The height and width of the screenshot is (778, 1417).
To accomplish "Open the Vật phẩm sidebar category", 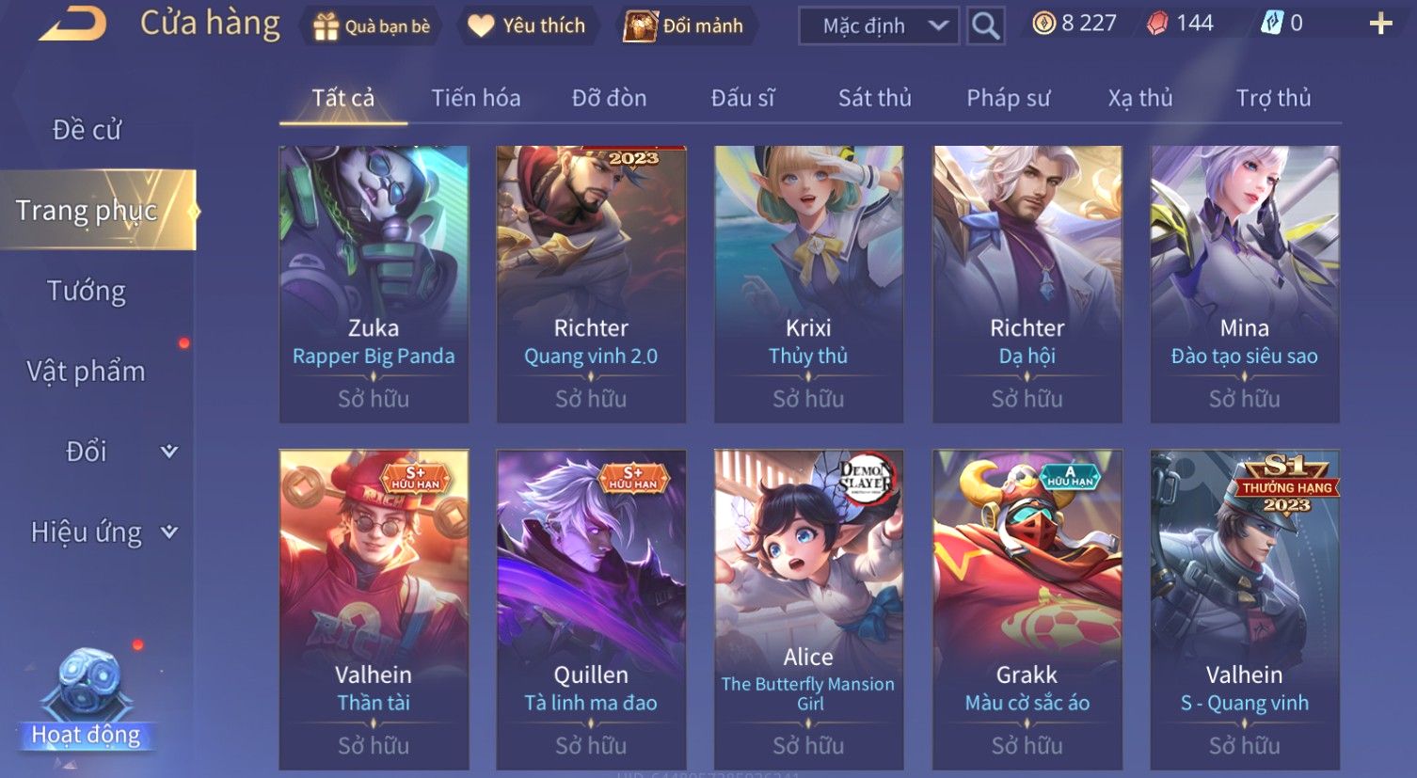I will point(87,372).
